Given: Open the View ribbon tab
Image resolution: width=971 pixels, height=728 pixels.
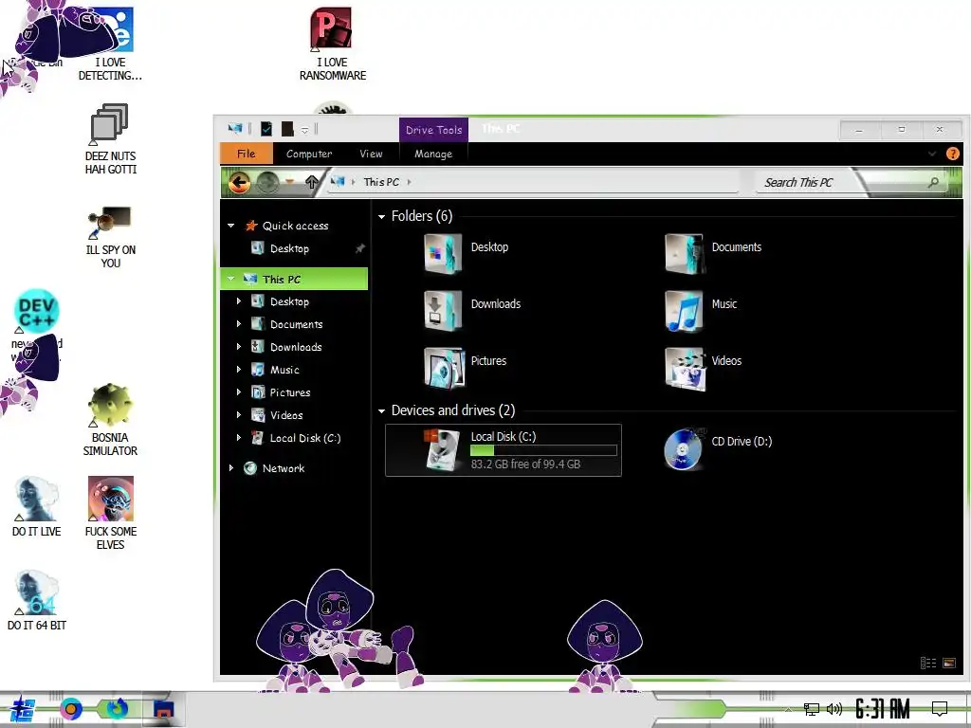Looking at the screenshot, I should 371,154.
